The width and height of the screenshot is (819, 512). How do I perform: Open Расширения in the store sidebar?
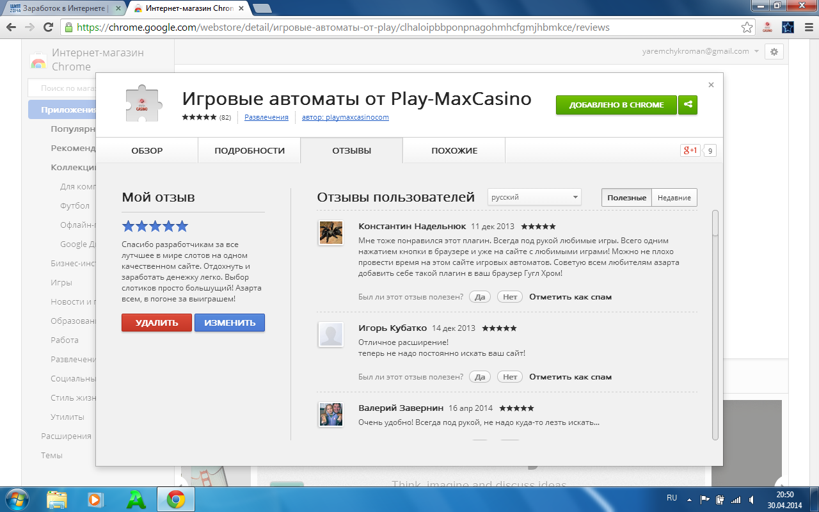tap(67, 436)
